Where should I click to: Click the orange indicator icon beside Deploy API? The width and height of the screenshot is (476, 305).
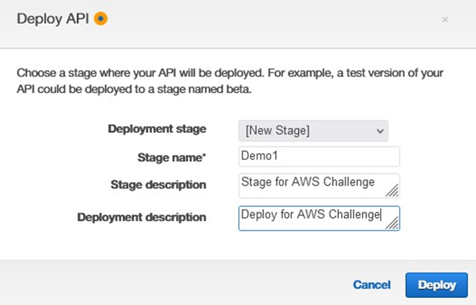point(101,18)
